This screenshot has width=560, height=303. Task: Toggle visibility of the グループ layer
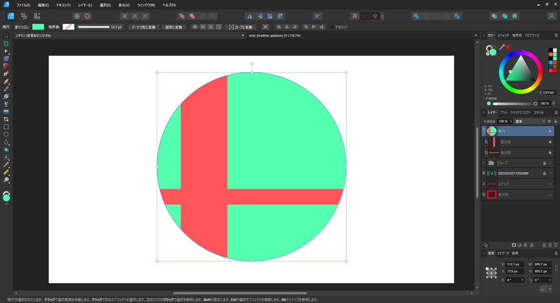(x=550, y=163)
